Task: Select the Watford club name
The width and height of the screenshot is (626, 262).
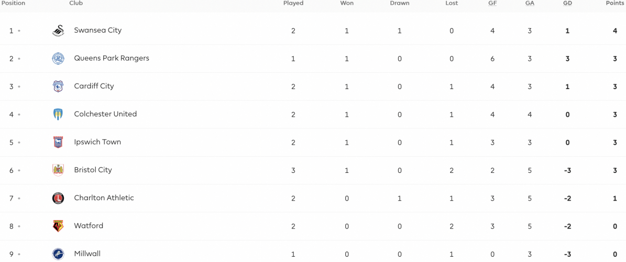Action: 89,226
